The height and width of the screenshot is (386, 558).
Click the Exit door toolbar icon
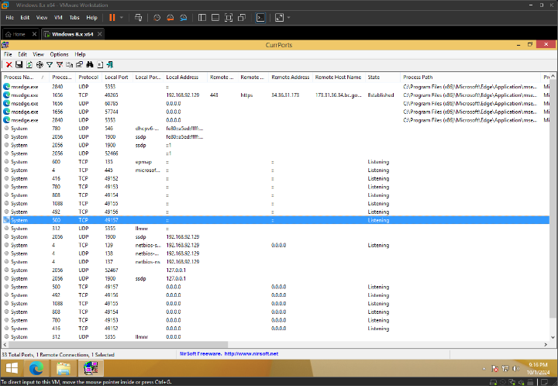(110, 65)
